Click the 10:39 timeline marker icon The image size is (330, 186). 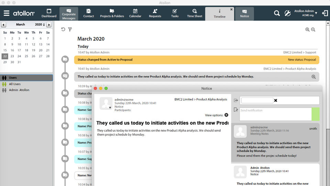(x=65, y=93)
